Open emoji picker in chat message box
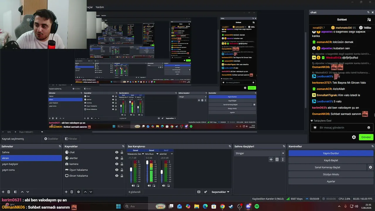 pos(369,127)
